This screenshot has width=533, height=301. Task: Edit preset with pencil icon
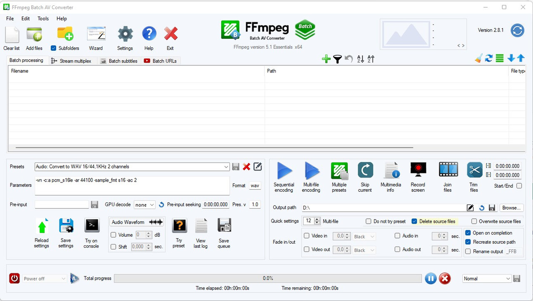[x=258, y=167]
